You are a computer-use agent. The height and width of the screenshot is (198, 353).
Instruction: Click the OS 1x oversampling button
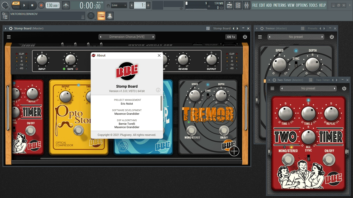pyautogui.click(x=231, y=37)
